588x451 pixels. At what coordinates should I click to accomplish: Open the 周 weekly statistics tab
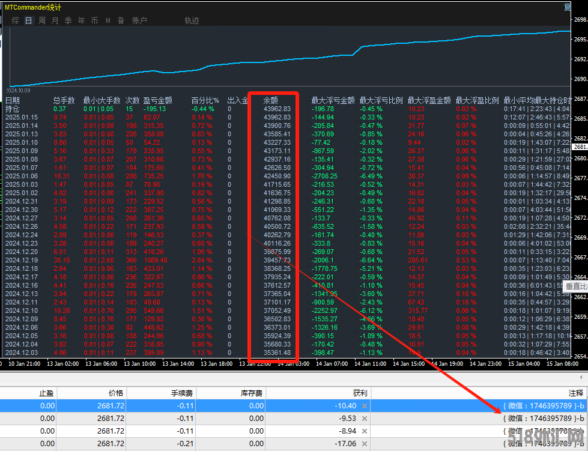pyautogui.click(x=42, y=20)
